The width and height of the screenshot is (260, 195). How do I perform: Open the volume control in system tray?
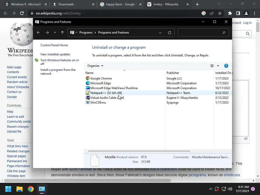230,189
